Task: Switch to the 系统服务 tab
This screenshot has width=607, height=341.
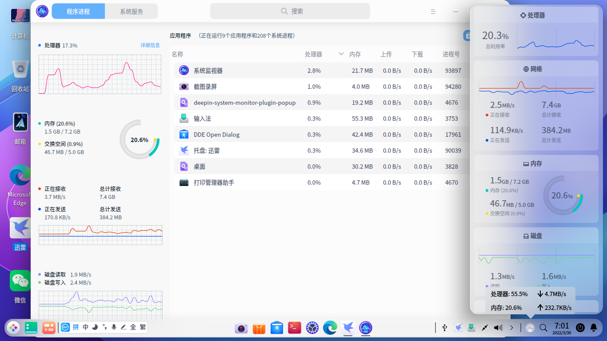Action: click(131, 11)
